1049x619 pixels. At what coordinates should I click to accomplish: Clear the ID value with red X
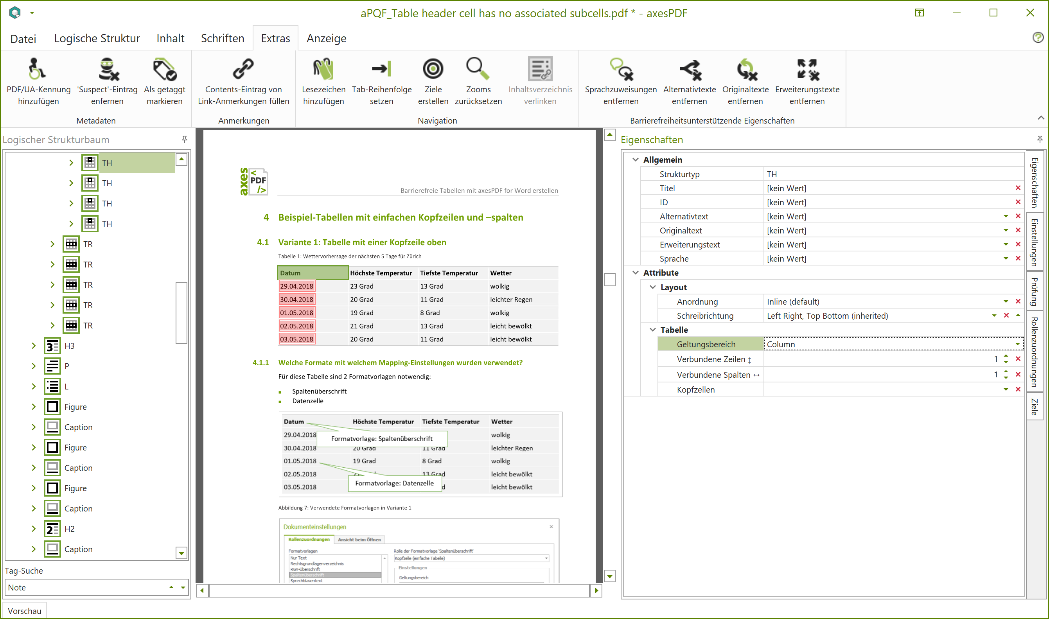tap(1018, 202)
